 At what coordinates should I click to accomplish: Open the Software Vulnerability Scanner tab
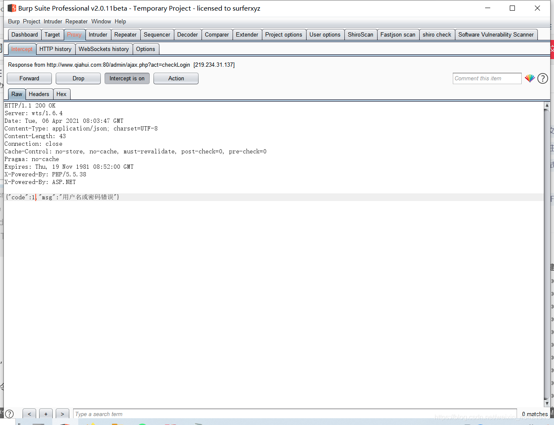[496, 34]
